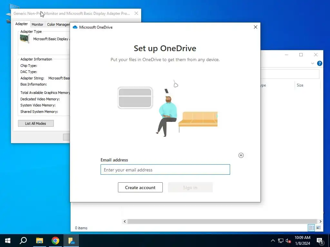Screen dimensions: 330x247
Task: Switch to the Monitor tab
Action: point(37,24)
